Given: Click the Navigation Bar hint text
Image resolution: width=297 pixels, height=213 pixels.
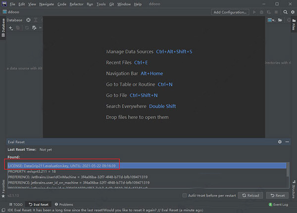Looking at the screenshot, I should click(x=122, y=74).
